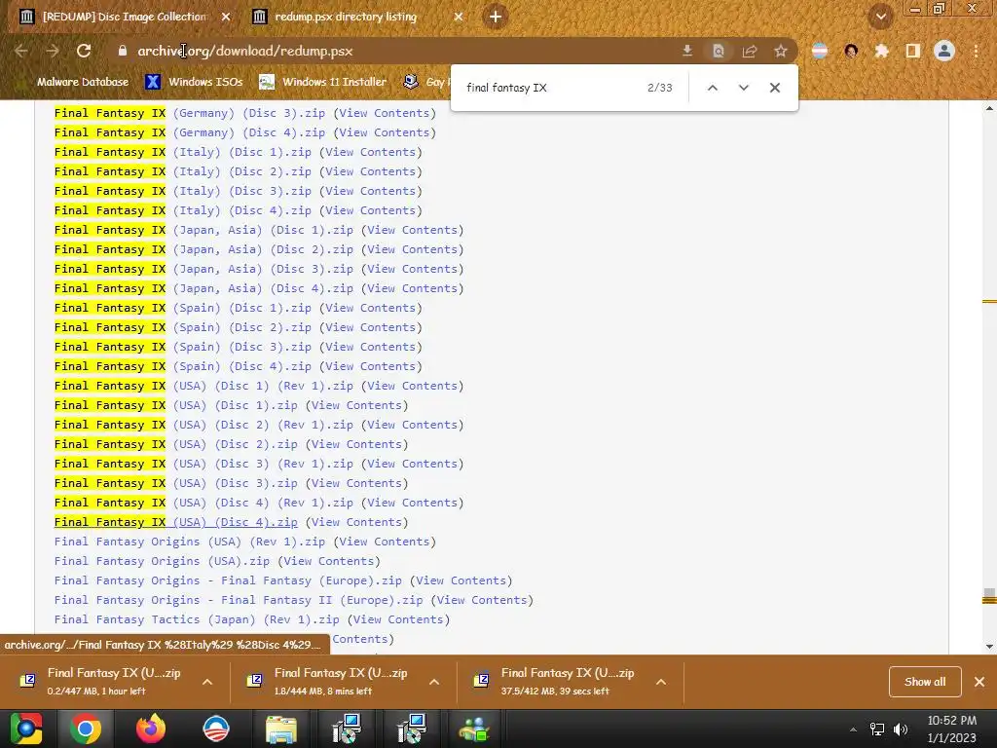Open the file explorer folder in taskbar
997x748 pixels.
(281, 729)
